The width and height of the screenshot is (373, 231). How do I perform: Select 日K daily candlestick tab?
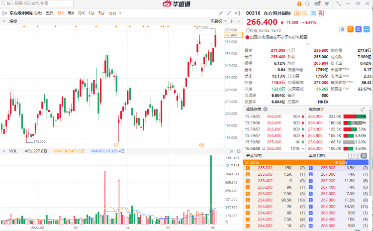tap(61, 13)
